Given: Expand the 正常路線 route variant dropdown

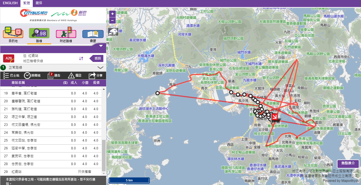Looking at the screenshot, I should click(100, 68).
